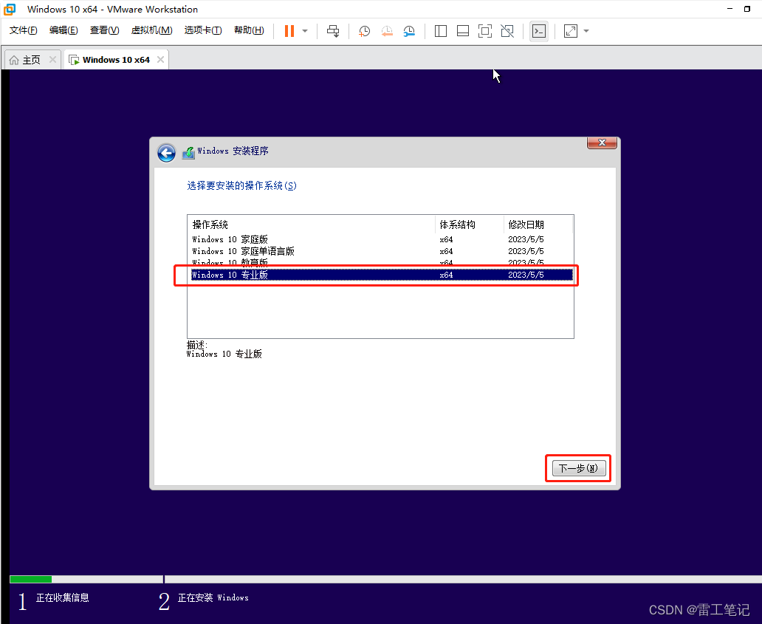Viewport: 762px width, 624px height.
Task: Select the Windows 10 x64 tab
Action: click(116, 60)
